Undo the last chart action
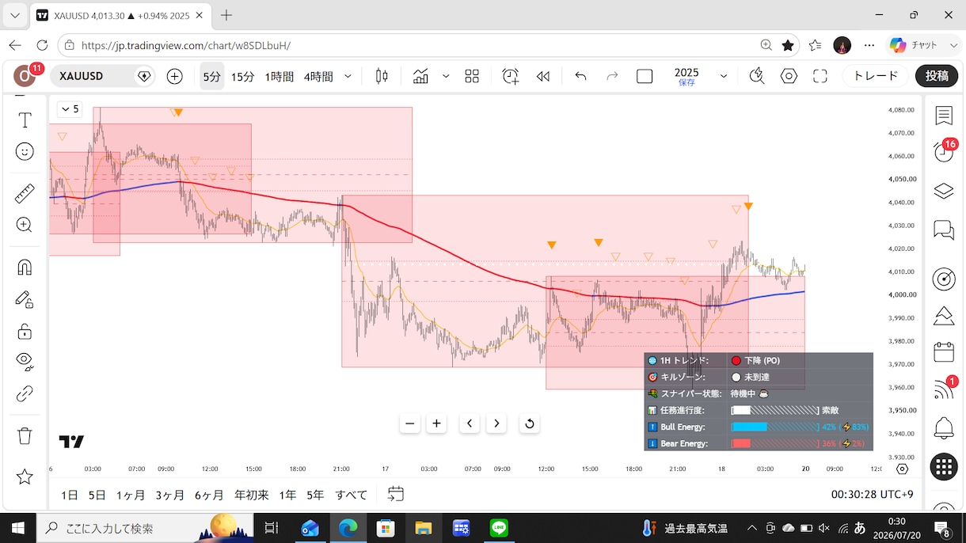The width and height of the screenshot is (966, 543). tap(580, 76)
